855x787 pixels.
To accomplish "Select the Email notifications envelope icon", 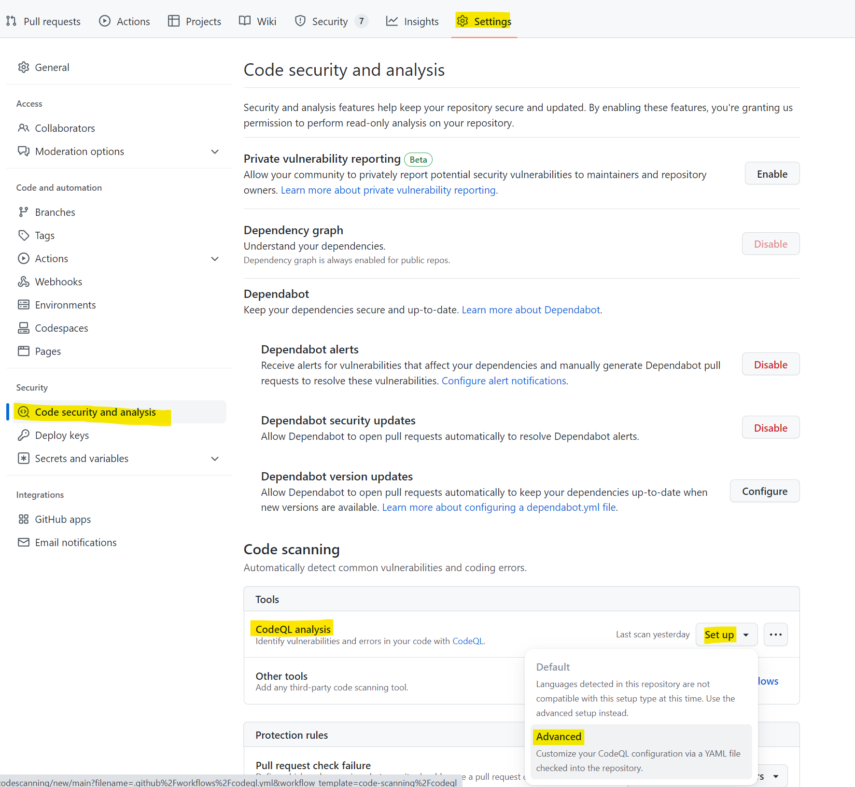I will pyautogui.click(x=24, y=542).
